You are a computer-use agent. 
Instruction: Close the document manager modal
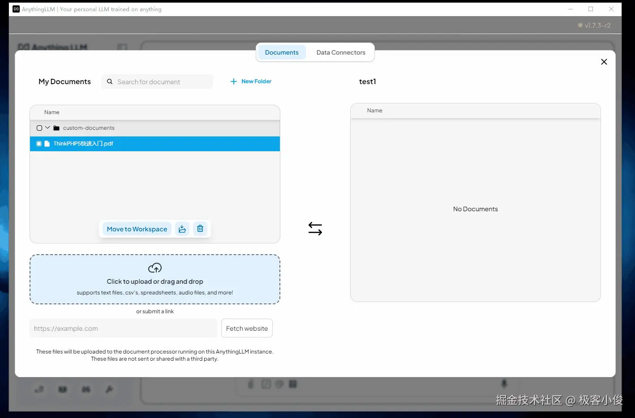(604, 62)
